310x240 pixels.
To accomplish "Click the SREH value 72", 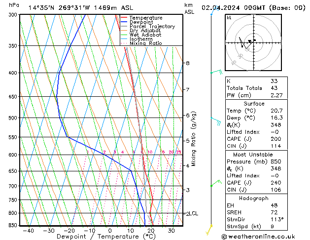I will click(274, 212).
